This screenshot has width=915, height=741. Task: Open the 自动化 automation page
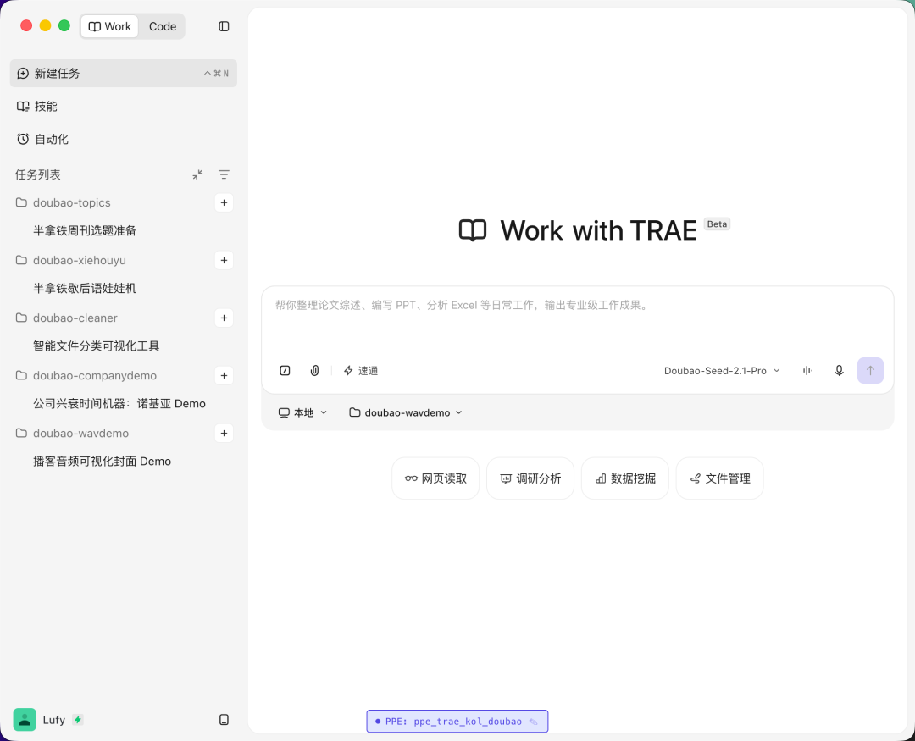click(124, 139)
